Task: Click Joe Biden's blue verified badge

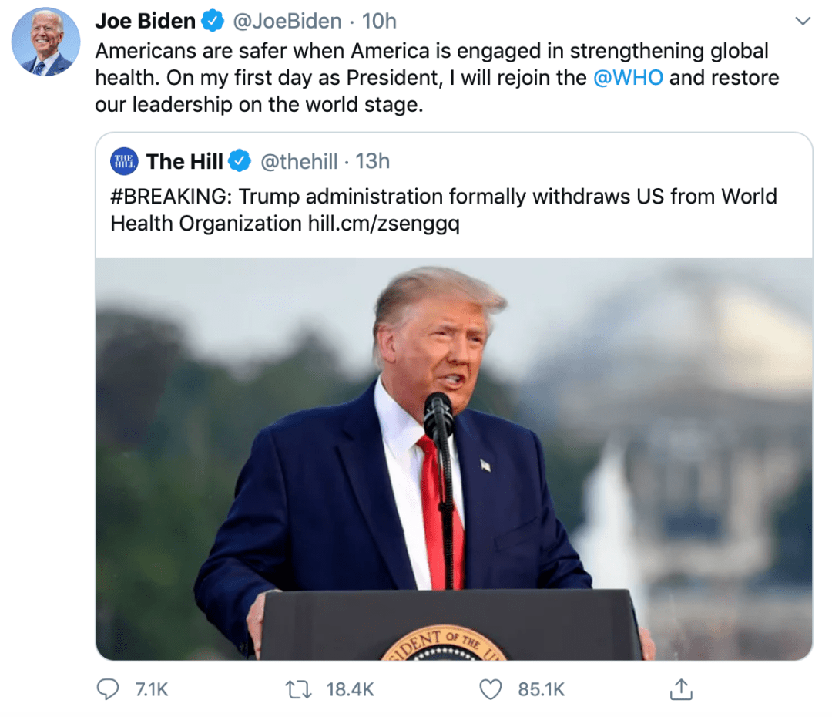Action: pyautogui.click(x=213, y=22)
